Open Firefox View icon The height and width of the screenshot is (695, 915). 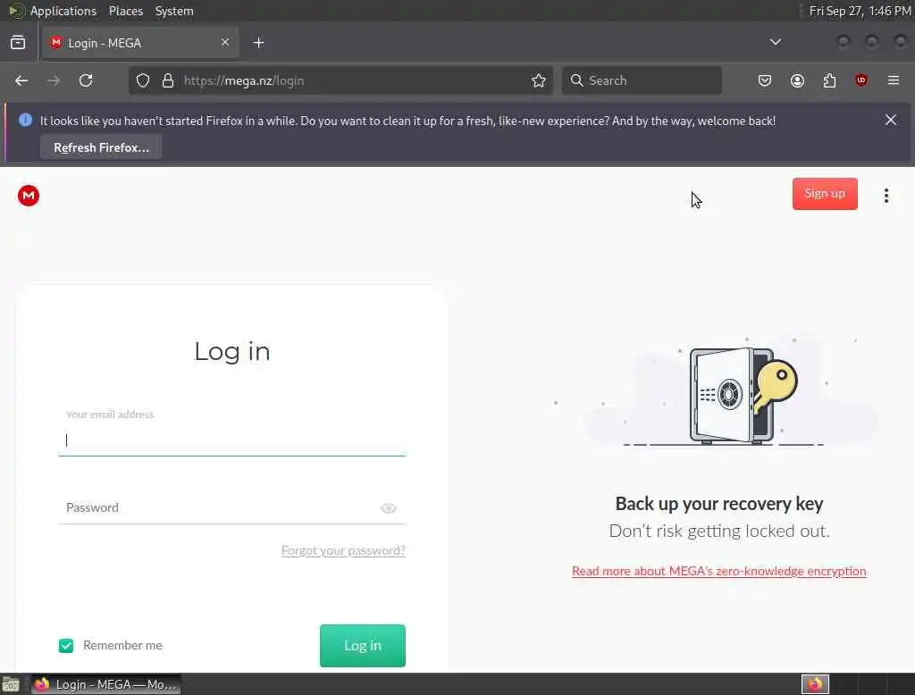(x=18, y=42)
